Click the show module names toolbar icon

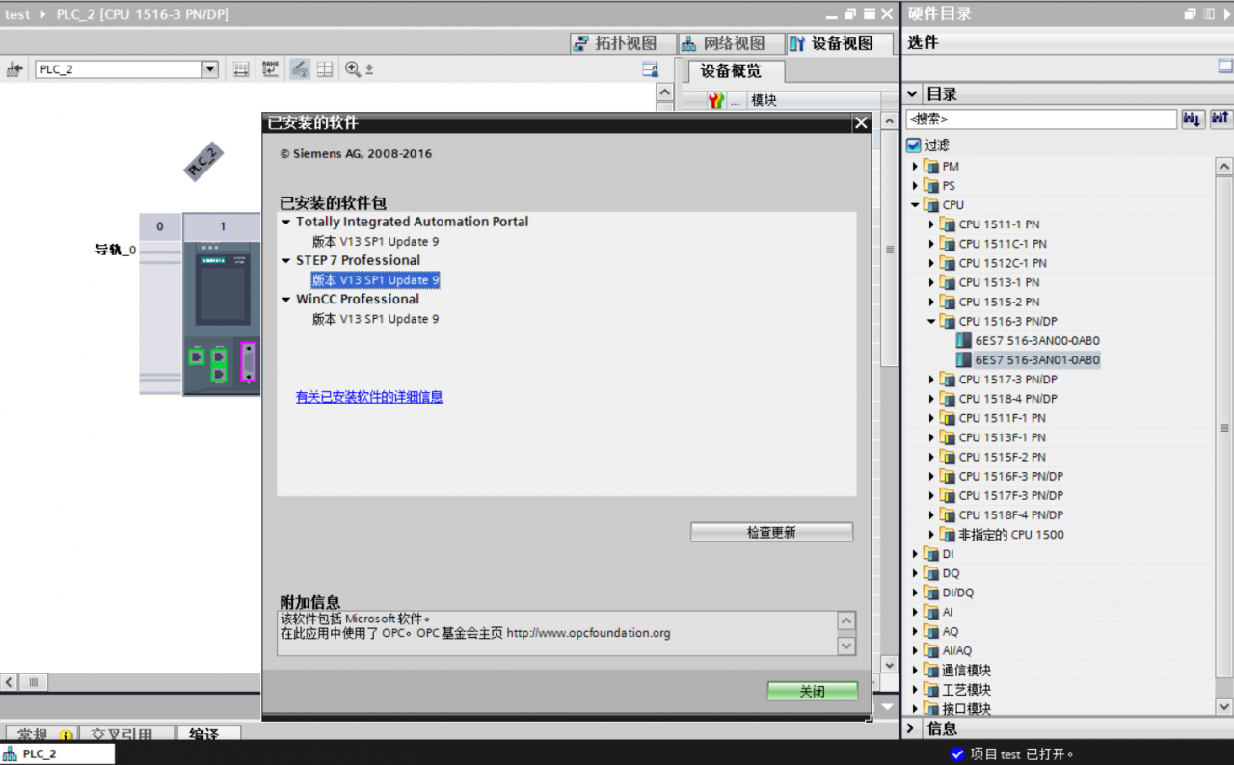(270, 69)
